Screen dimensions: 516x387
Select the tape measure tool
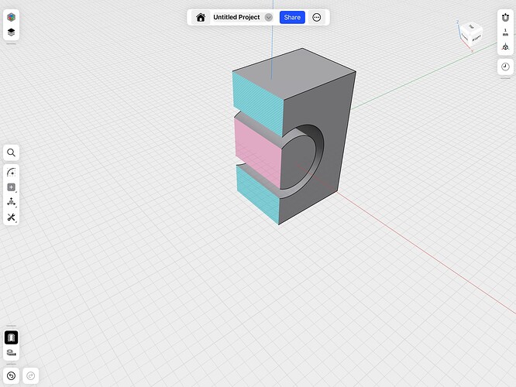click(x=11, y=353)
